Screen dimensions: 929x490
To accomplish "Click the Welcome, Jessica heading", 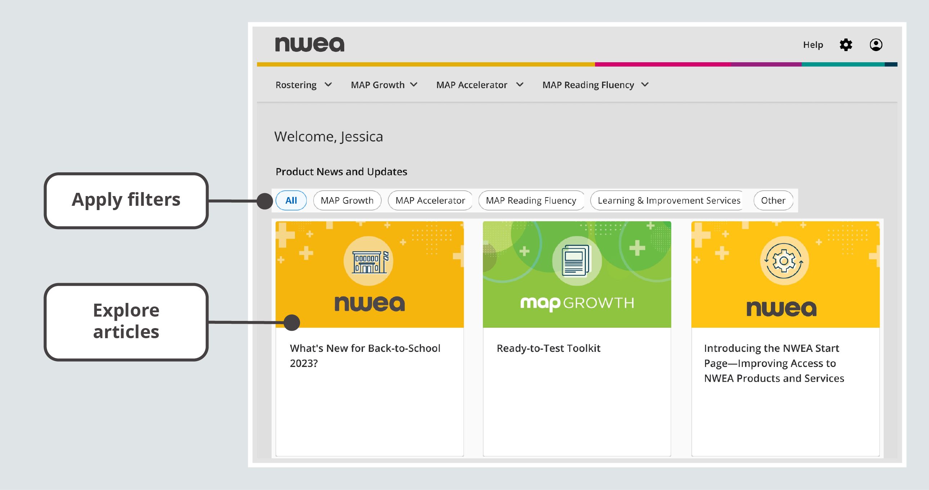I will [328, 137].
